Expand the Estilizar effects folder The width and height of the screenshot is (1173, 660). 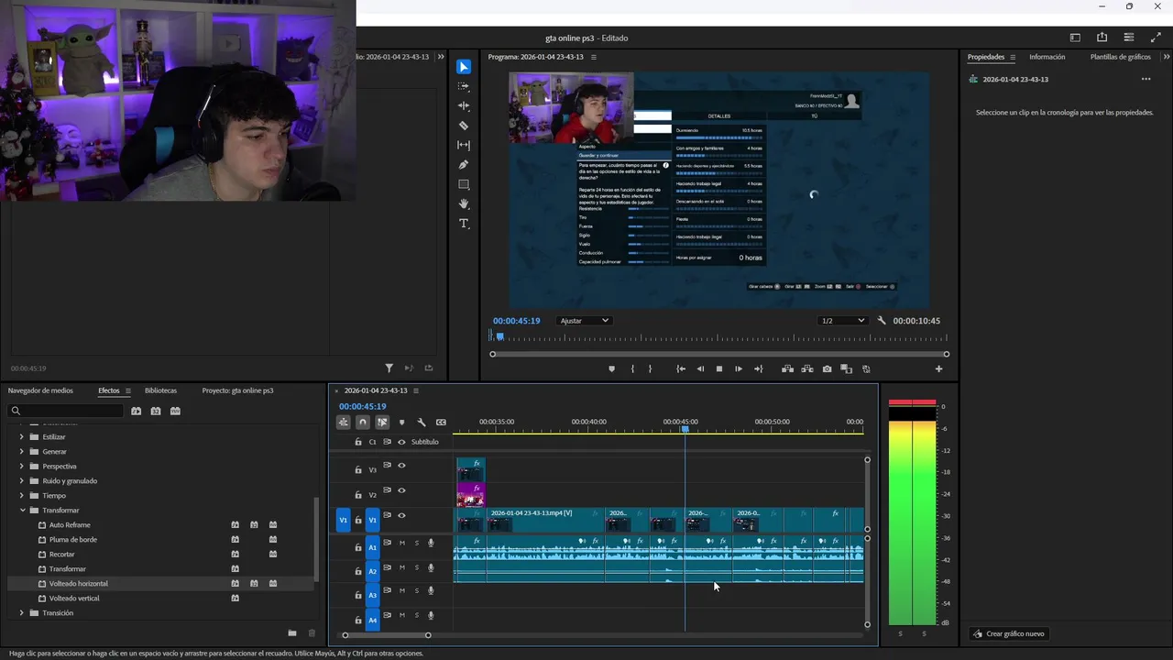click(x=22, y=437)
